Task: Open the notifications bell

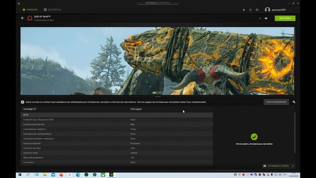Action: [x=243, y=10]
